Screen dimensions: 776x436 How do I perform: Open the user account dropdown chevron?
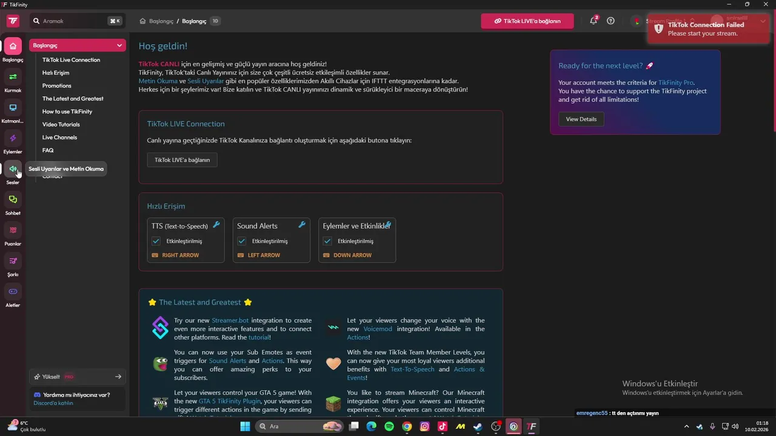[x=763, y=21]
